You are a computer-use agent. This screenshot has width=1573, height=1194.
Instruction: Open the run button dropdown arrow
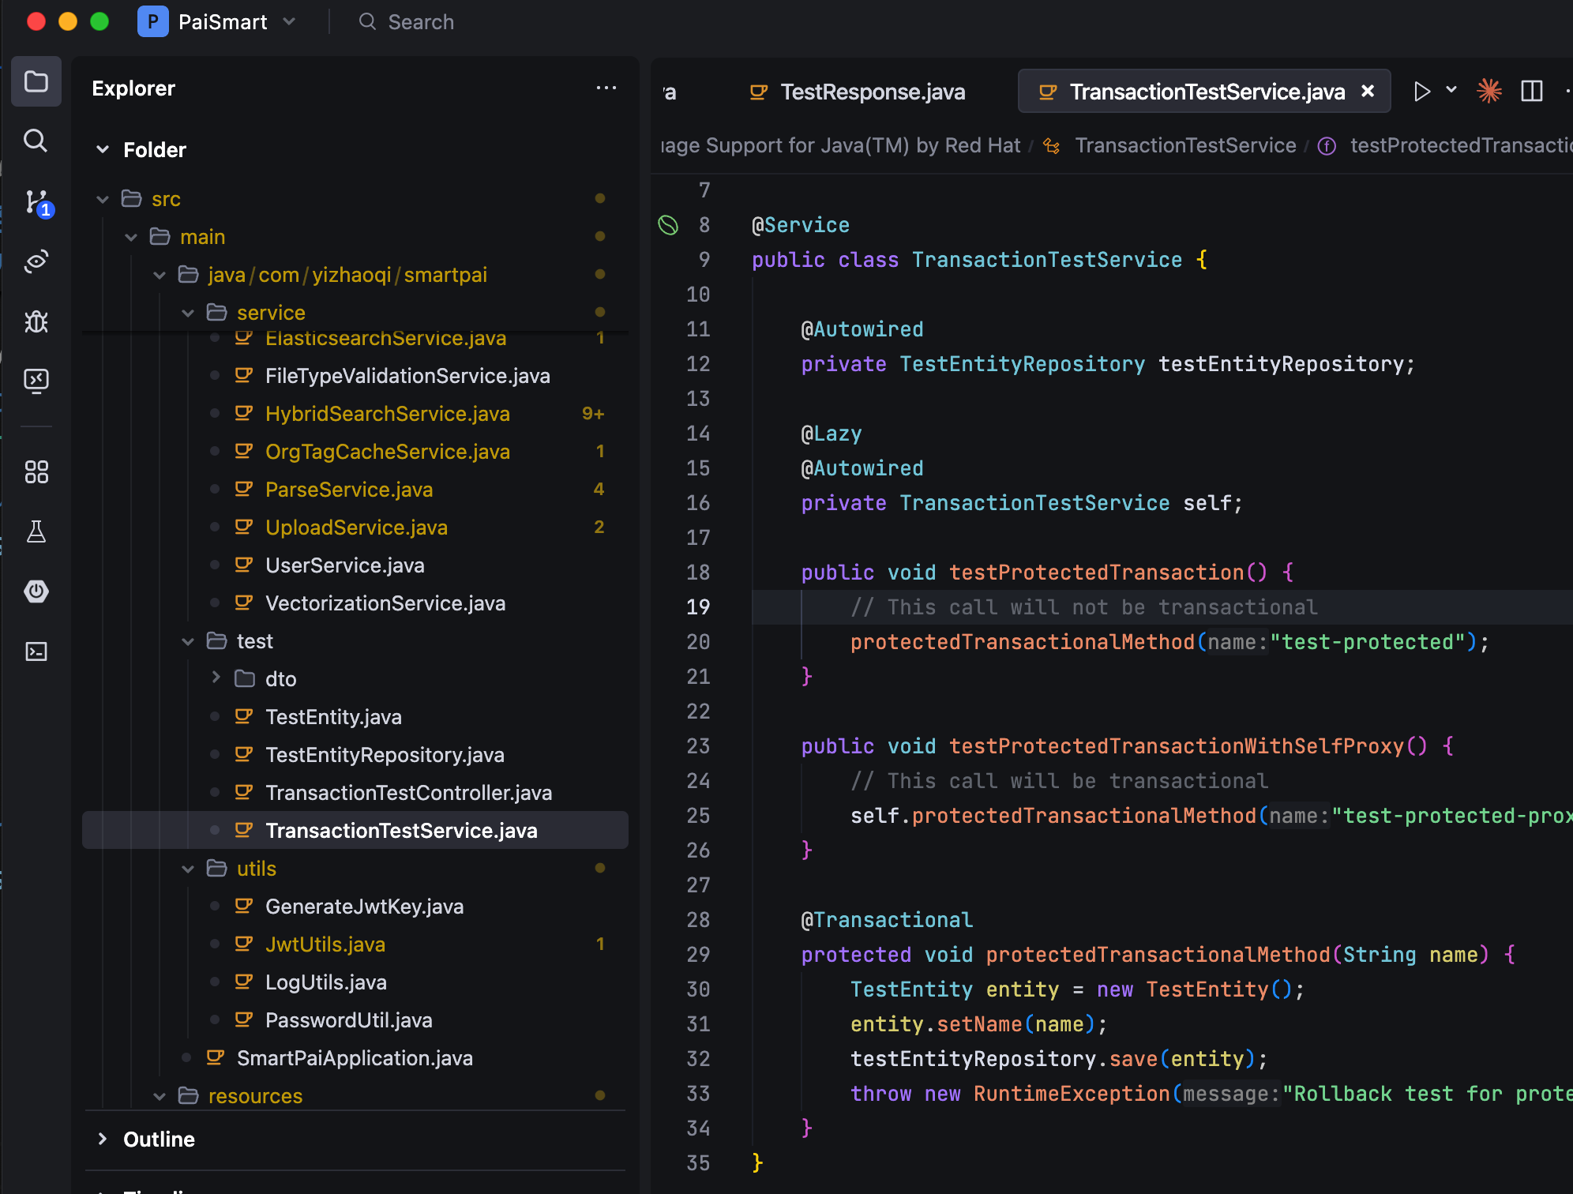pyautogui.click(x=1451, y=90)
